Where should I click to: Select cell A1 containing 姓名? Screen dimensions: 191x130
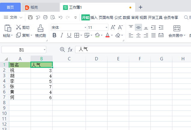[20, 65]
